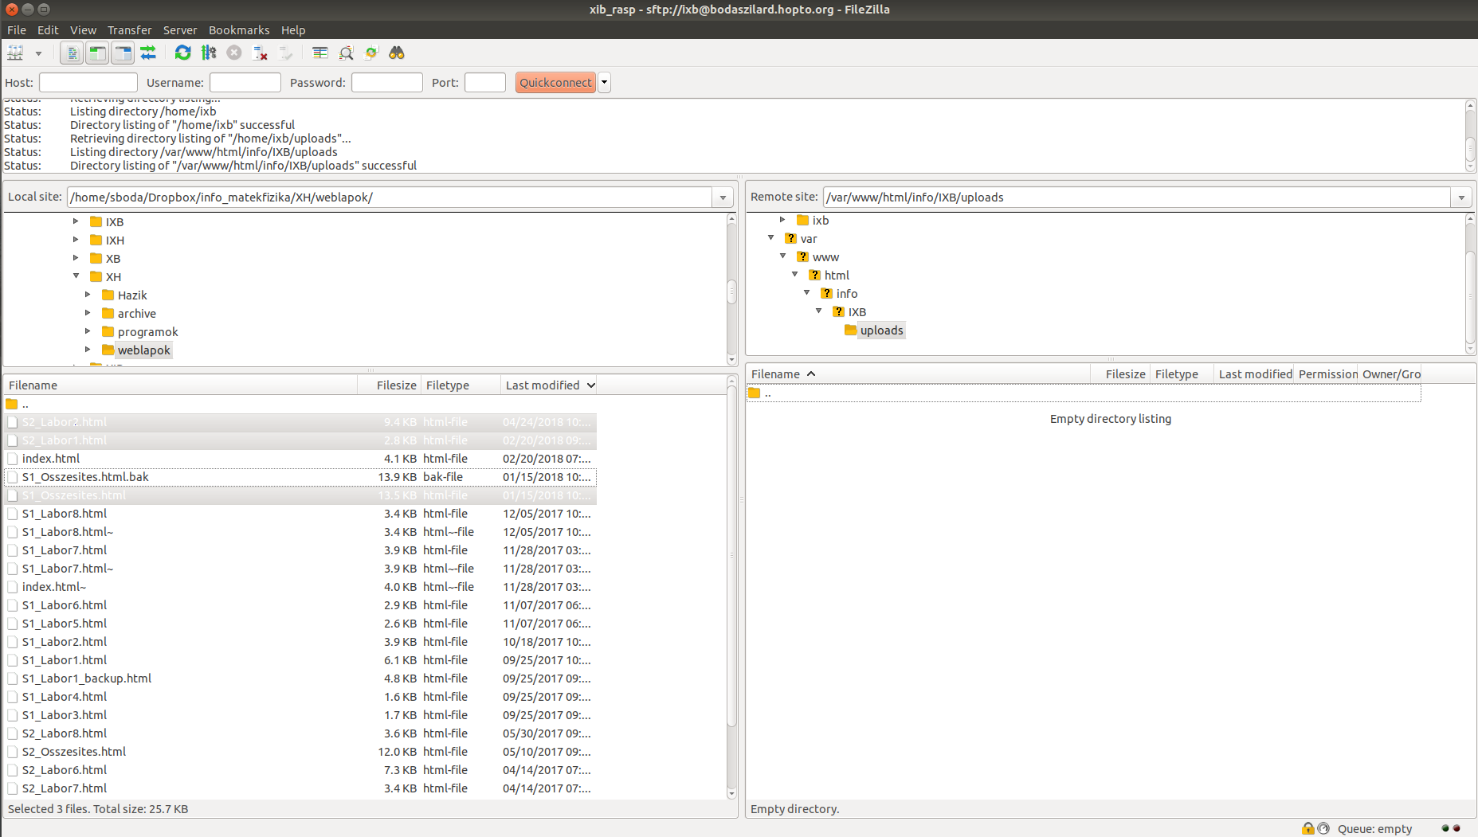Screen dimensions: 1478x837
Task: Click the Quickconnect button
Action: pos(555,83)
